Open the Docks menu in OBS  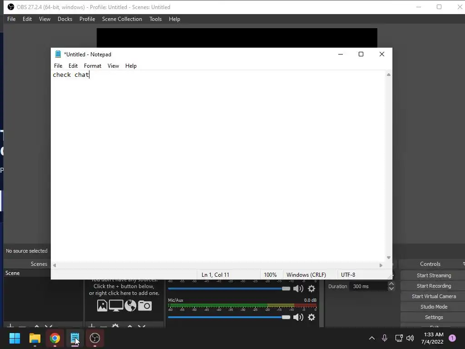pyautogui.click(x=64, y=19)
